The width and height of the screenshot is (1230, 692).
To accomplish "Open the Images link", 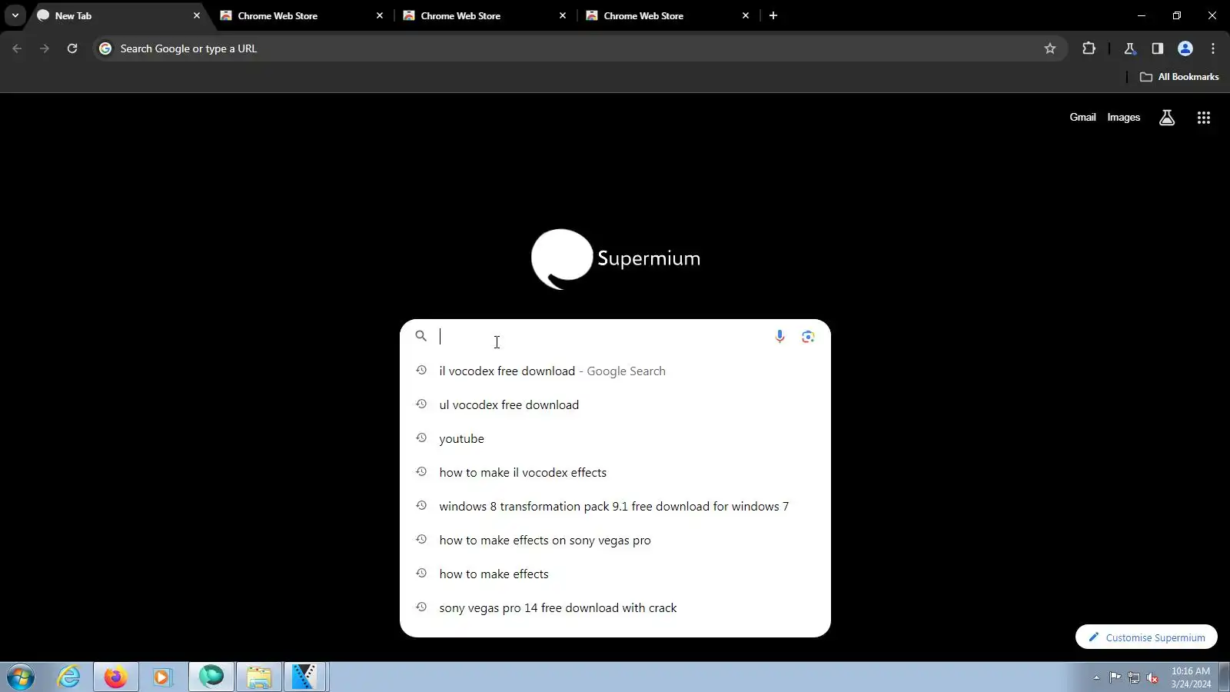I will [x=1123, y=118].
